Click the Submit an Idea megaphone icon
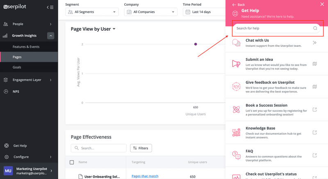The width and height of the screenshot is (328, 179). 236,64
